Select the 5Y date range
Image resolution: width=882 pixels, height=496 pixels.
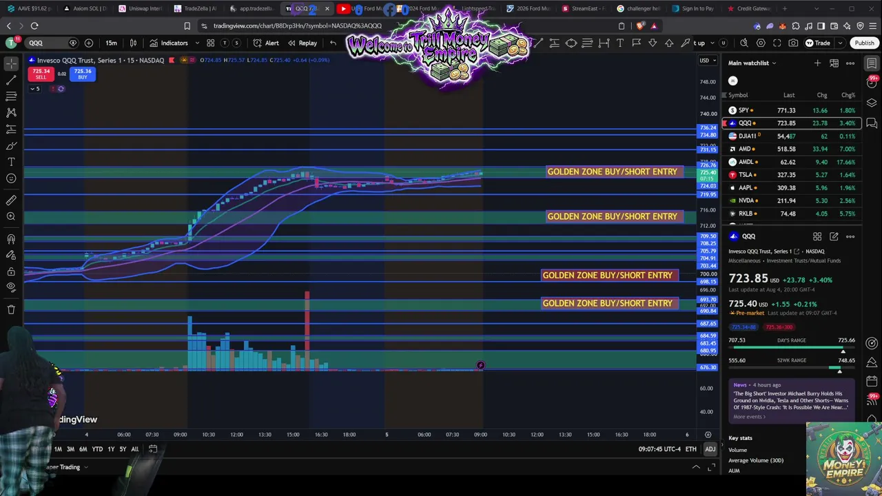click(123, 449)
